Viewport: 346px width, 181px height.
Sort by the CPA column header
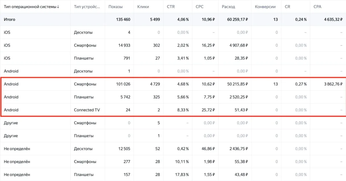317,7
